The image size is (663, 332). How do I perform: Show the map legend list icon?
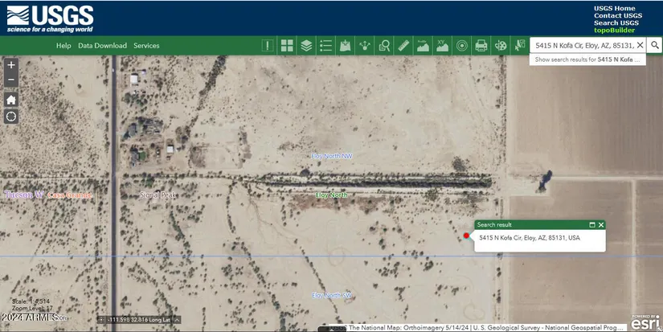[x=325, y=46]
